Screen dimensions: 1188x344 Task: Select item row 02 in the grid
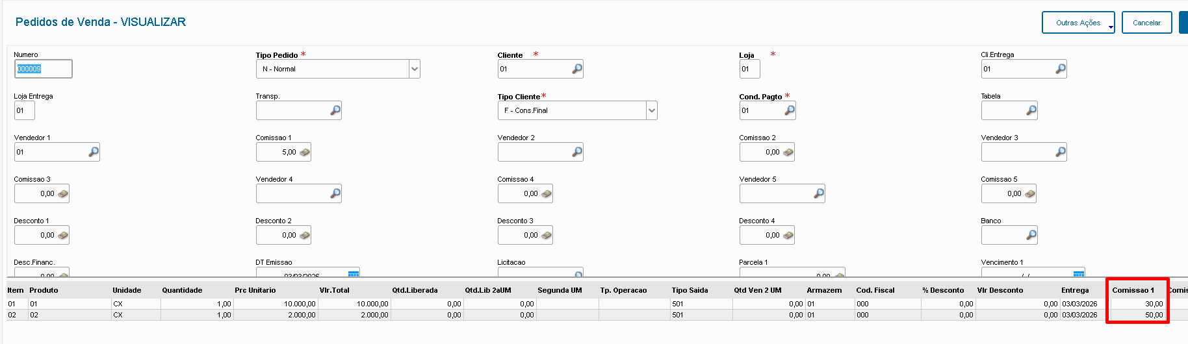pyautogui.click(x=12, y=315)
